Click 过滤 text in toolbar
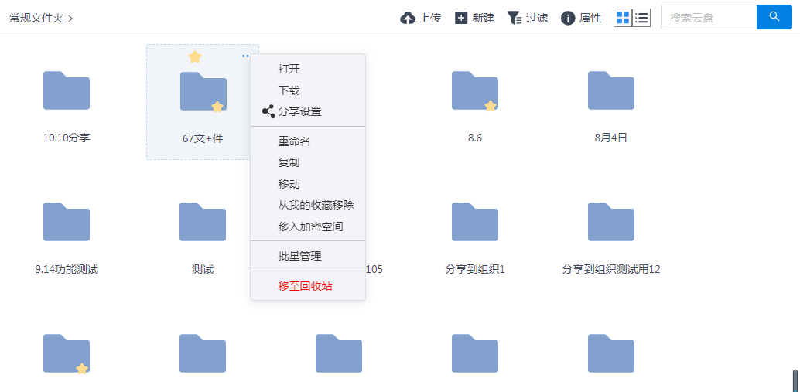 click(537, 19)
